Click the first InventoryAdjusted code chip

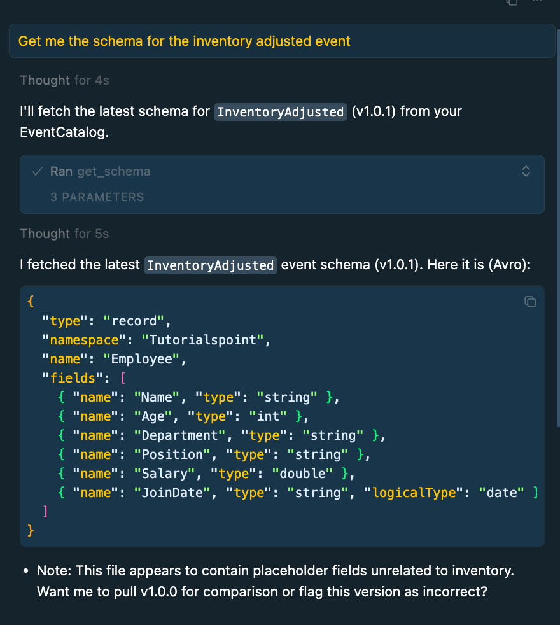point(280,112)
